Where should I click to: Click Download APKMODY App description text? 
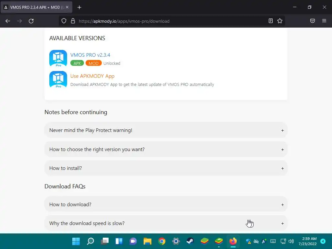(x=142, y=85)
